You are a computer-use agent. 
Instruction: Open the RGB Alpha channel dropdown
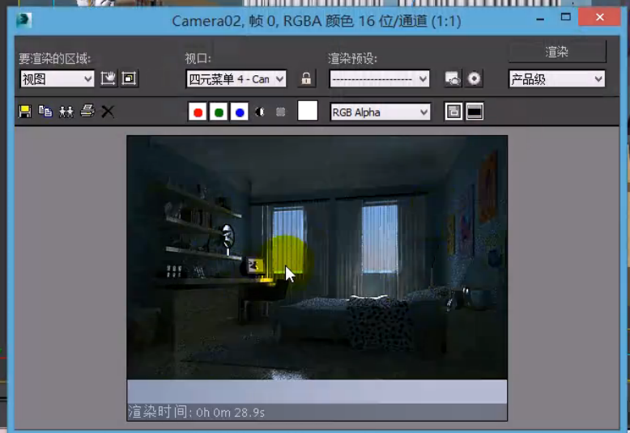tap(380, 112)
